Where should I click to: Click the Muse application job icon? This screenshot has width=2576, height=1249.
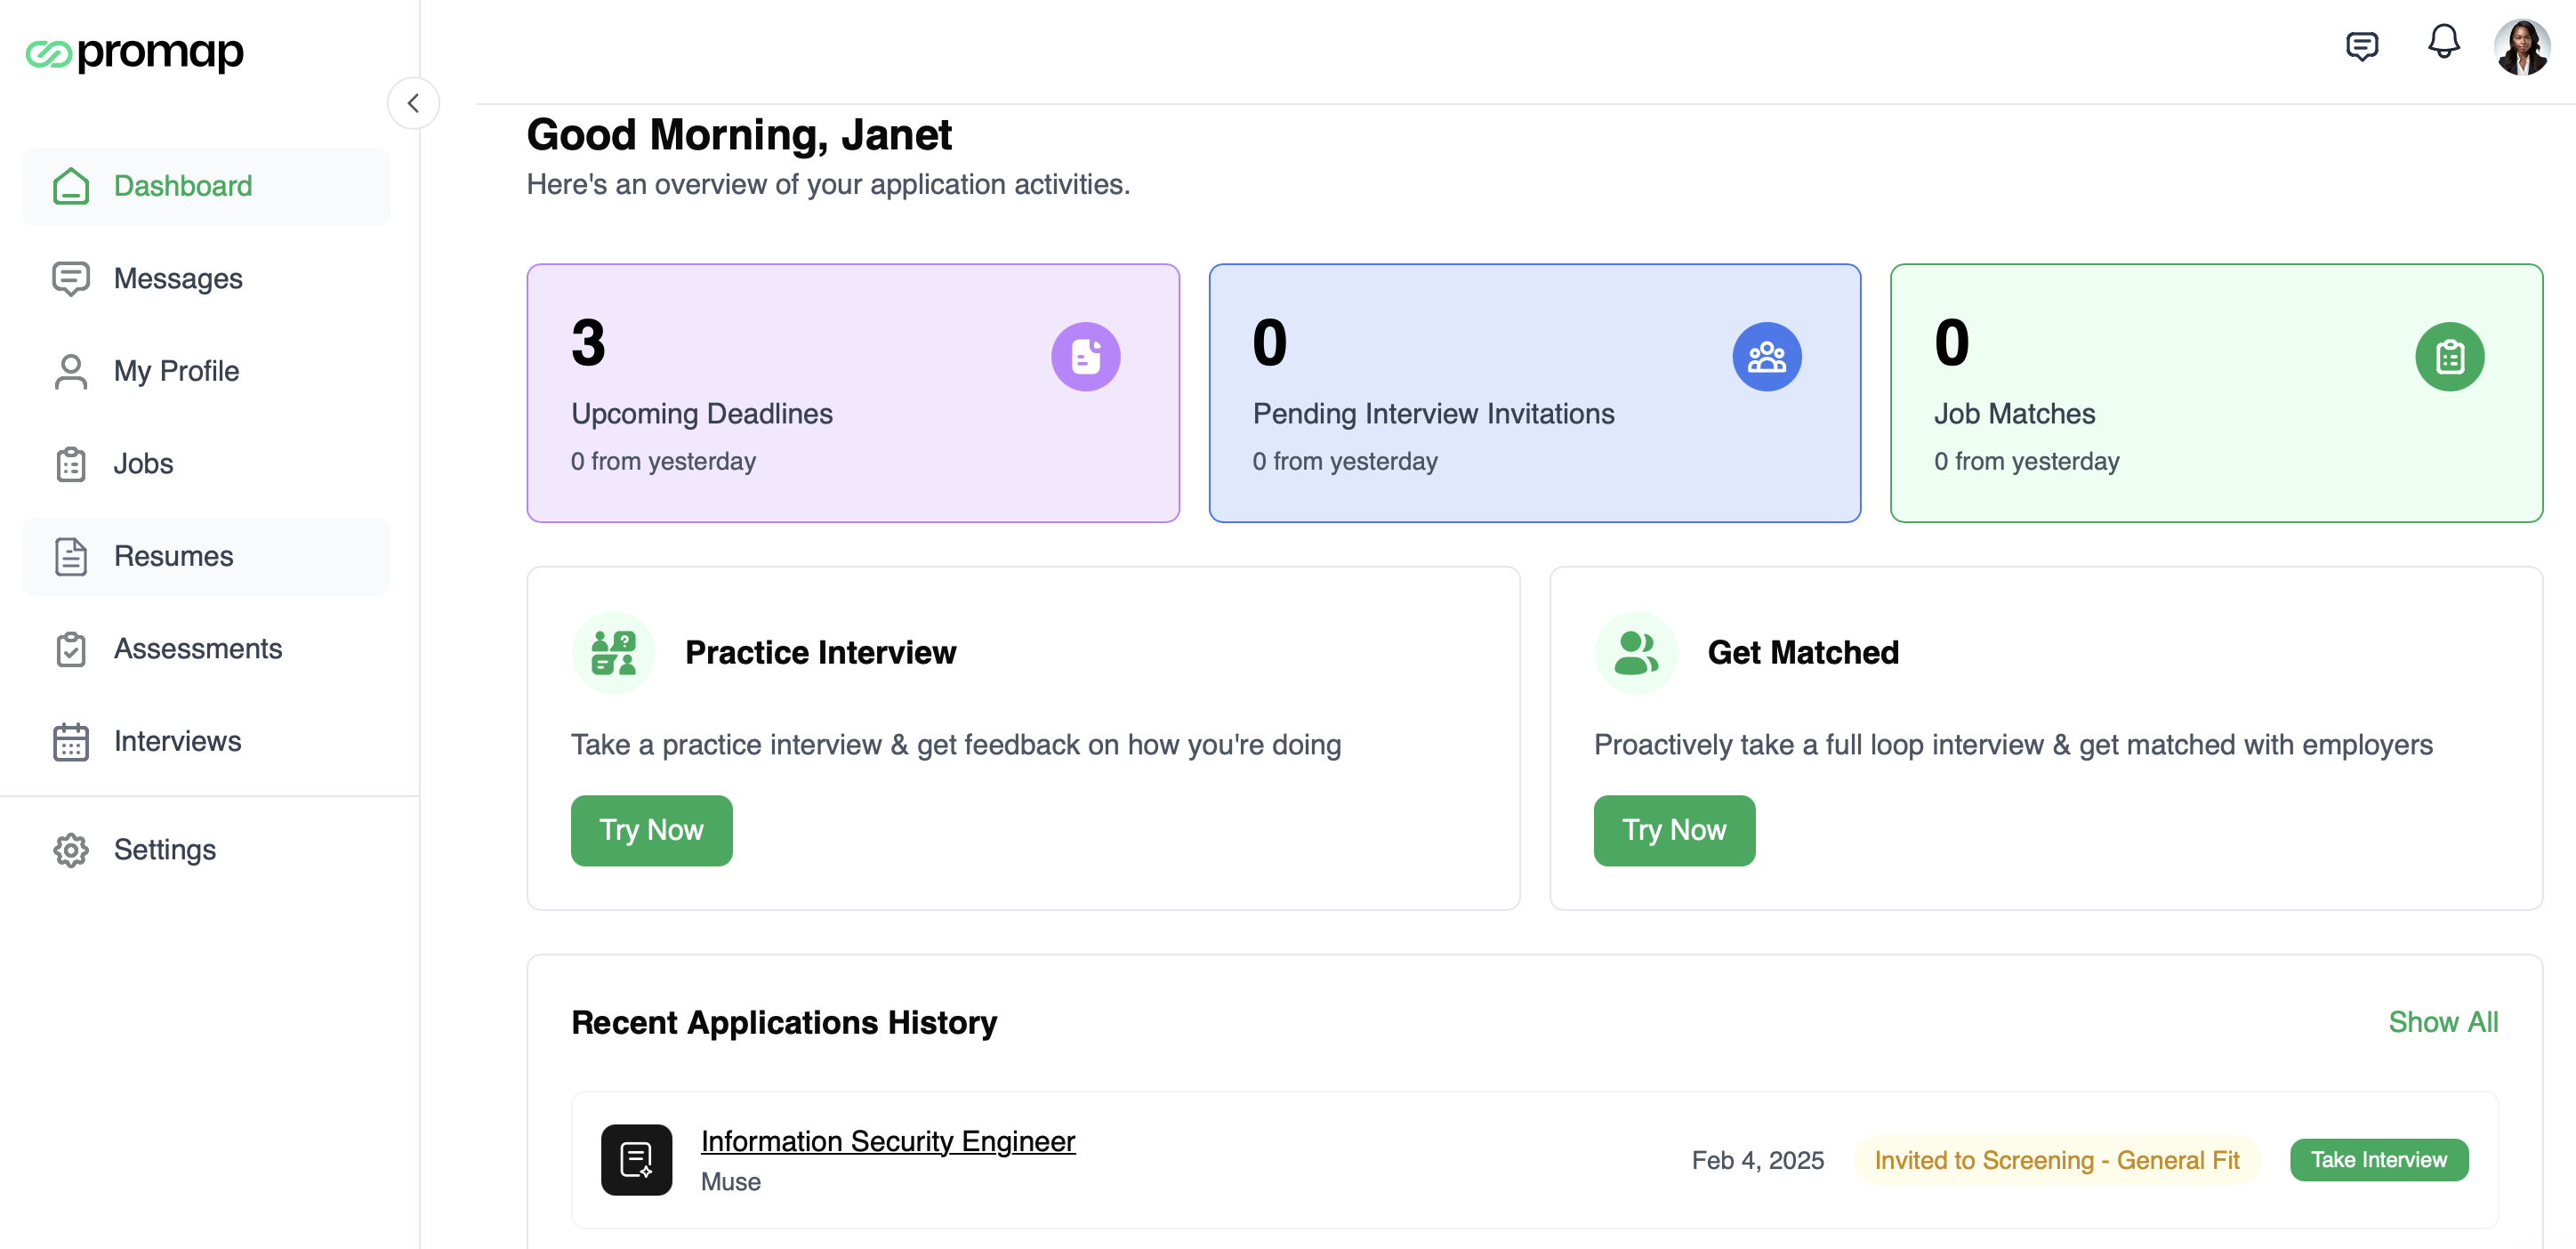click(636, 1160)
